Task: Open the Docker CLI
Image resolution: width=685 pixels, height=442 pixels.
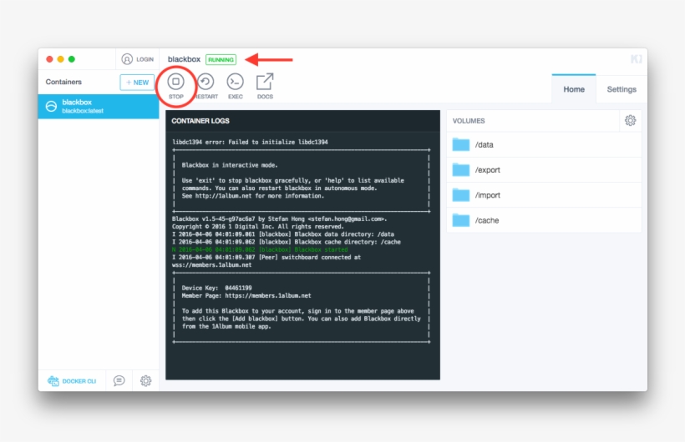Action: tap(72, 381)
